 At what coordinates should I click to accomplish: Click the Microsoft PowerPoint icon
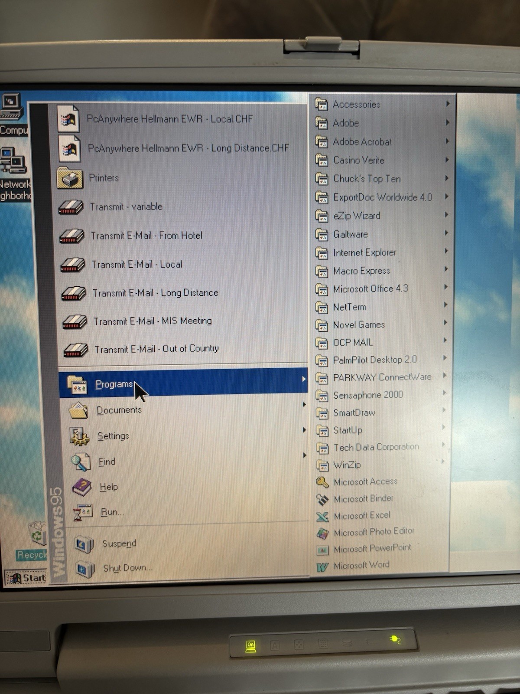322,550
